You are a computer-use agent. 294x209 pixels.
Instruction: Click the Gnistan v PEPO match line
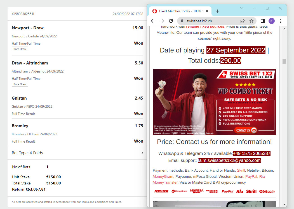tap(32, 107)
